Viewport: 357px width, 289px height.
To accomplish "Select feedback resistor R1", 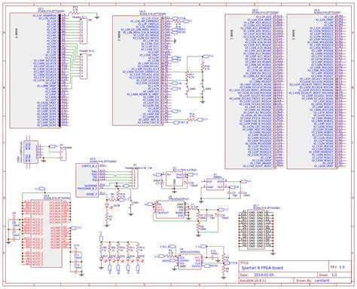I will click(x=198, y=216).
